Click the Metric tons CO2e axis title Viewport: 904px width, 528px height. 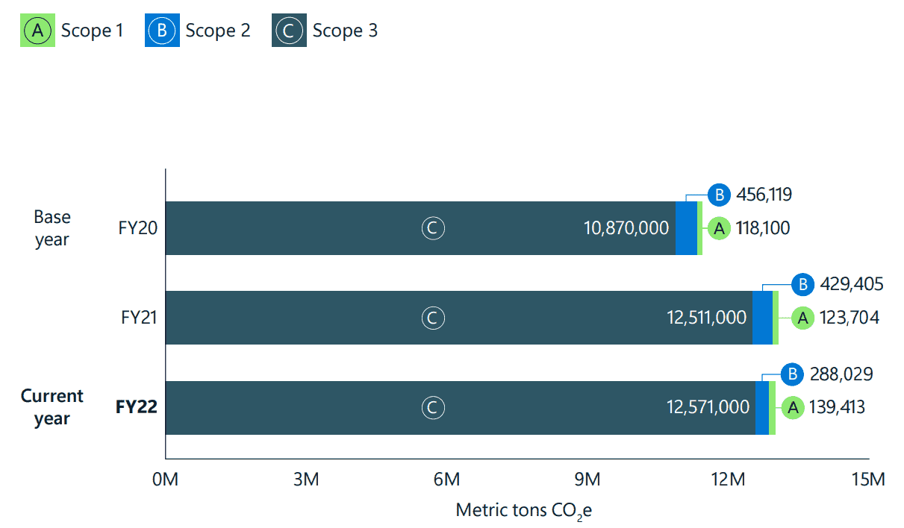(x=523, y=511)
